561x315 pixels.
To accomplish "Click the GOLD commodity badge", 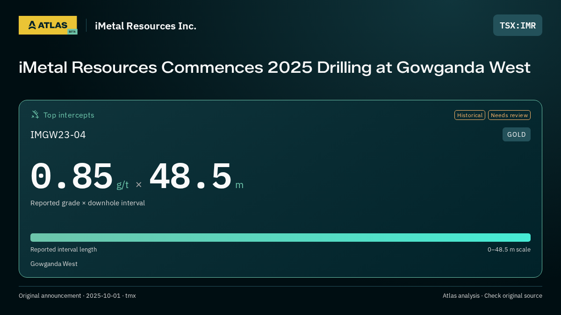I will click(516, 134).
